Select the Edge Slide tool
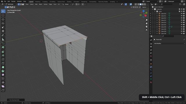The width and height of the screenshot is (186, 104). (x=3, y=79)
